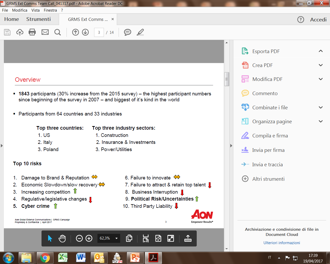Image resolution: width=330 pixels, height=264 pixels.
Task: Click the page number input field
Action: pyautogui.click(x=99, y=32)
